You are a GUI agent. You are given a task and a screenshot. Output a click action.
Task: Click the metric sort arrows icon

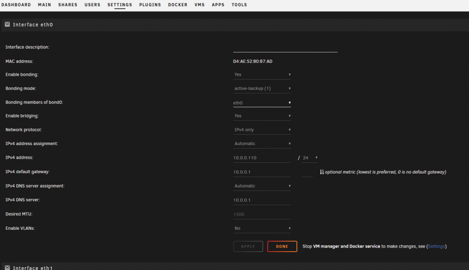click(x=322, y=172)
